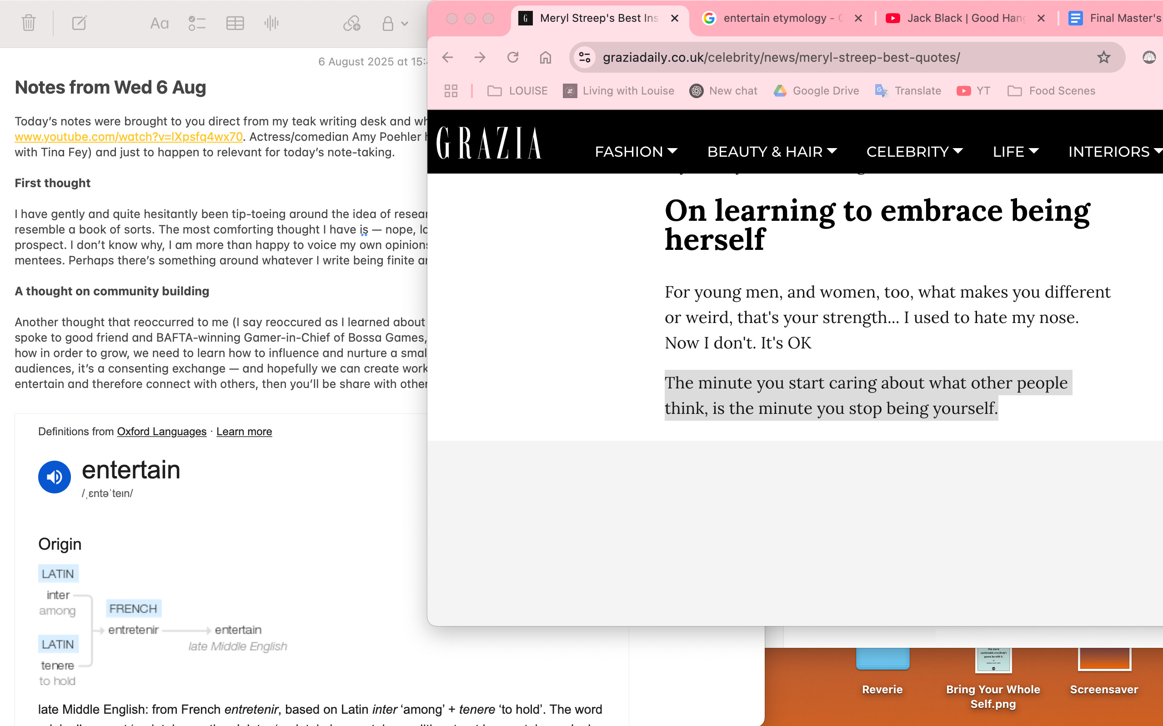Click the trash icon in Notes toolbar
Viewport: 1163px width, 726px height.
click(29, 23)
